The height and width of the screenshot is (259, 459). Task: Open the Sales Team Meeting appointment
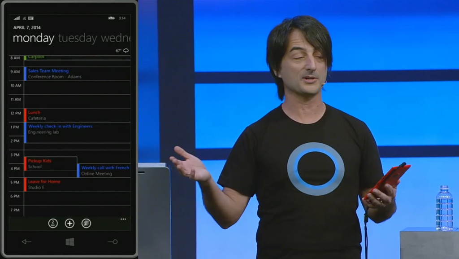pos(77,74)
